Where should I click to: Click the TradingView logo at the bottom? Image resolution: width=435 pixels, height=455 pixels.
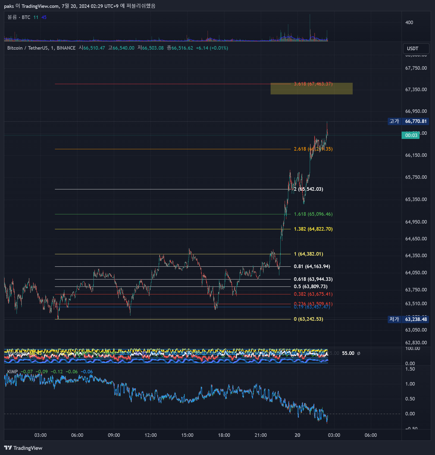[23, 448]
